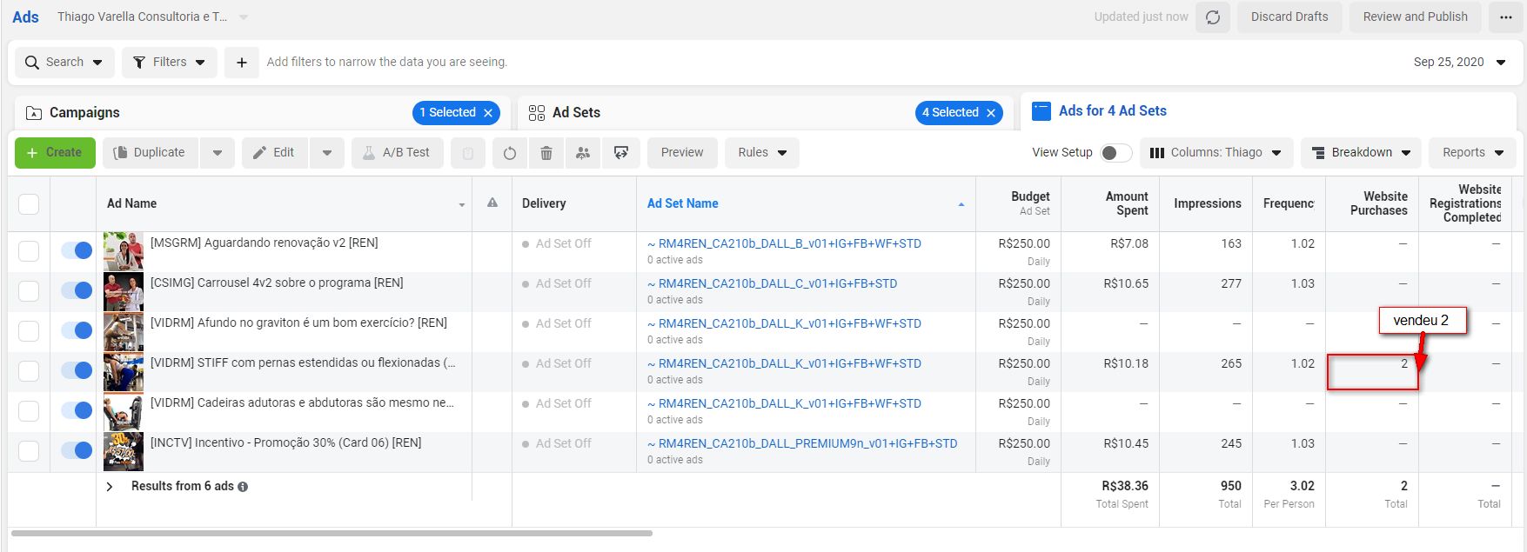Check the box for Incentivo Promoção row
This screenshot has width=1527, height=552.
(x=29, y=451)
